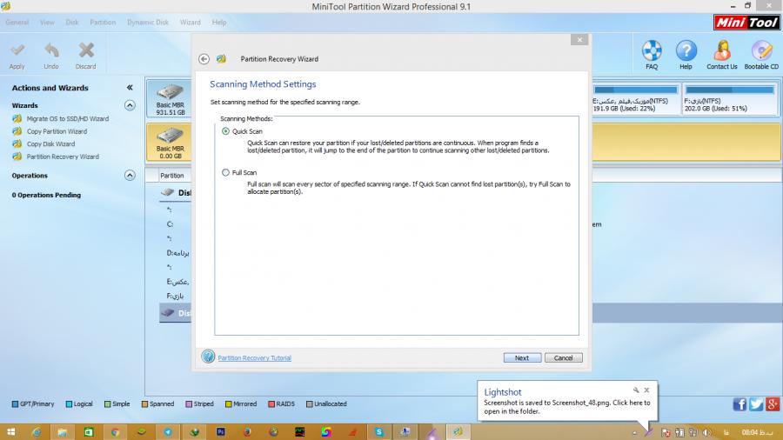This screenshot has height=440, width=783.
Task: Click the taskbar clock showing 08:04
Action: pyautogui.click(x=757, y=432)
